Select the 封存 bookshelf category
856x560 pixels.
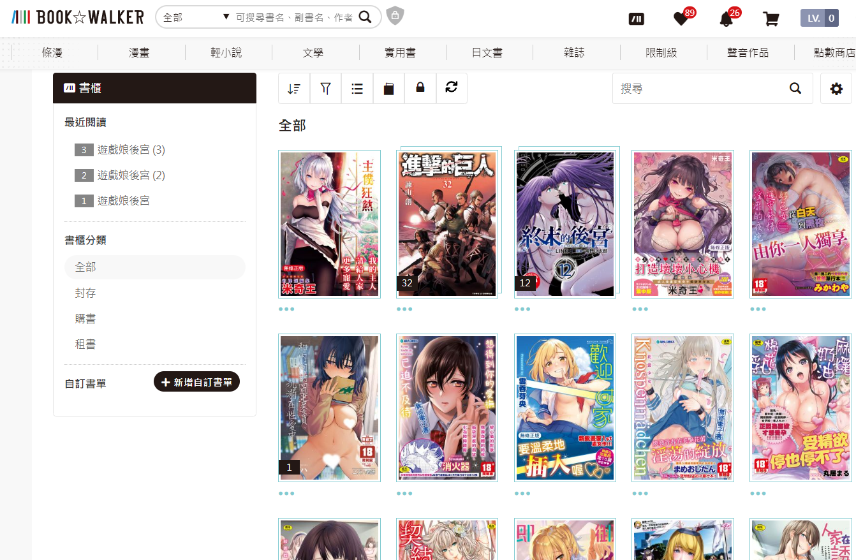pyautogui.click(x=85, y=293)
